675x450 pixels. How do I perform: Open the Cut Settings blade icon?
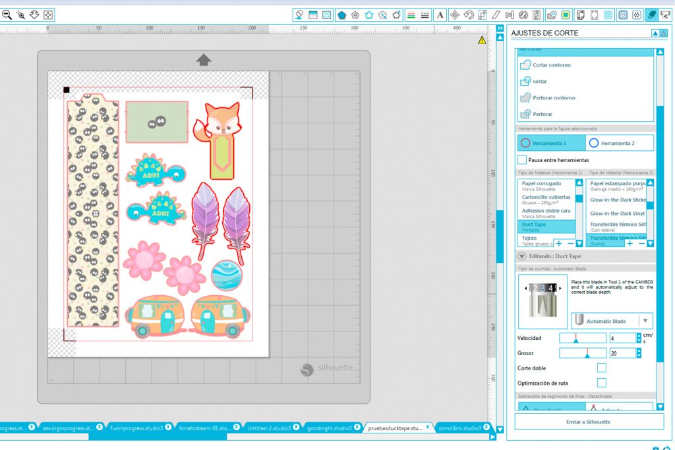tap(651, 15)
